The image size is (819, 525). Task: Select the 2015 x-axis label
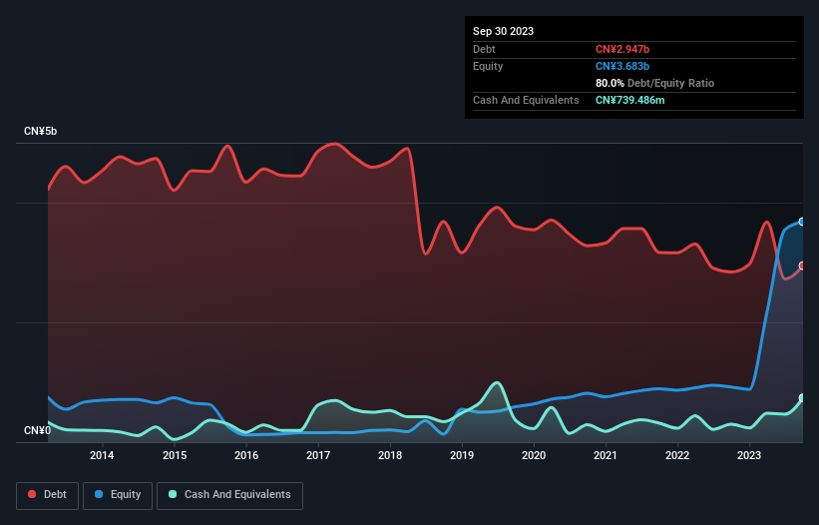pos(175,455)
